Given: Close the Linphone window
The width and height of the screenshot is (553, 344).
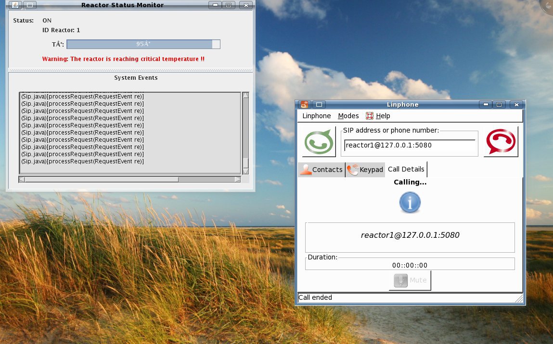Looking at the screenshot, I should click(516, 105).
